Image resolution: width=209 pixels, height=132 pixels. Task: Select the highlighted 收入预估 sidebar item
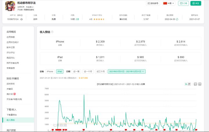[x=18, y=120]
